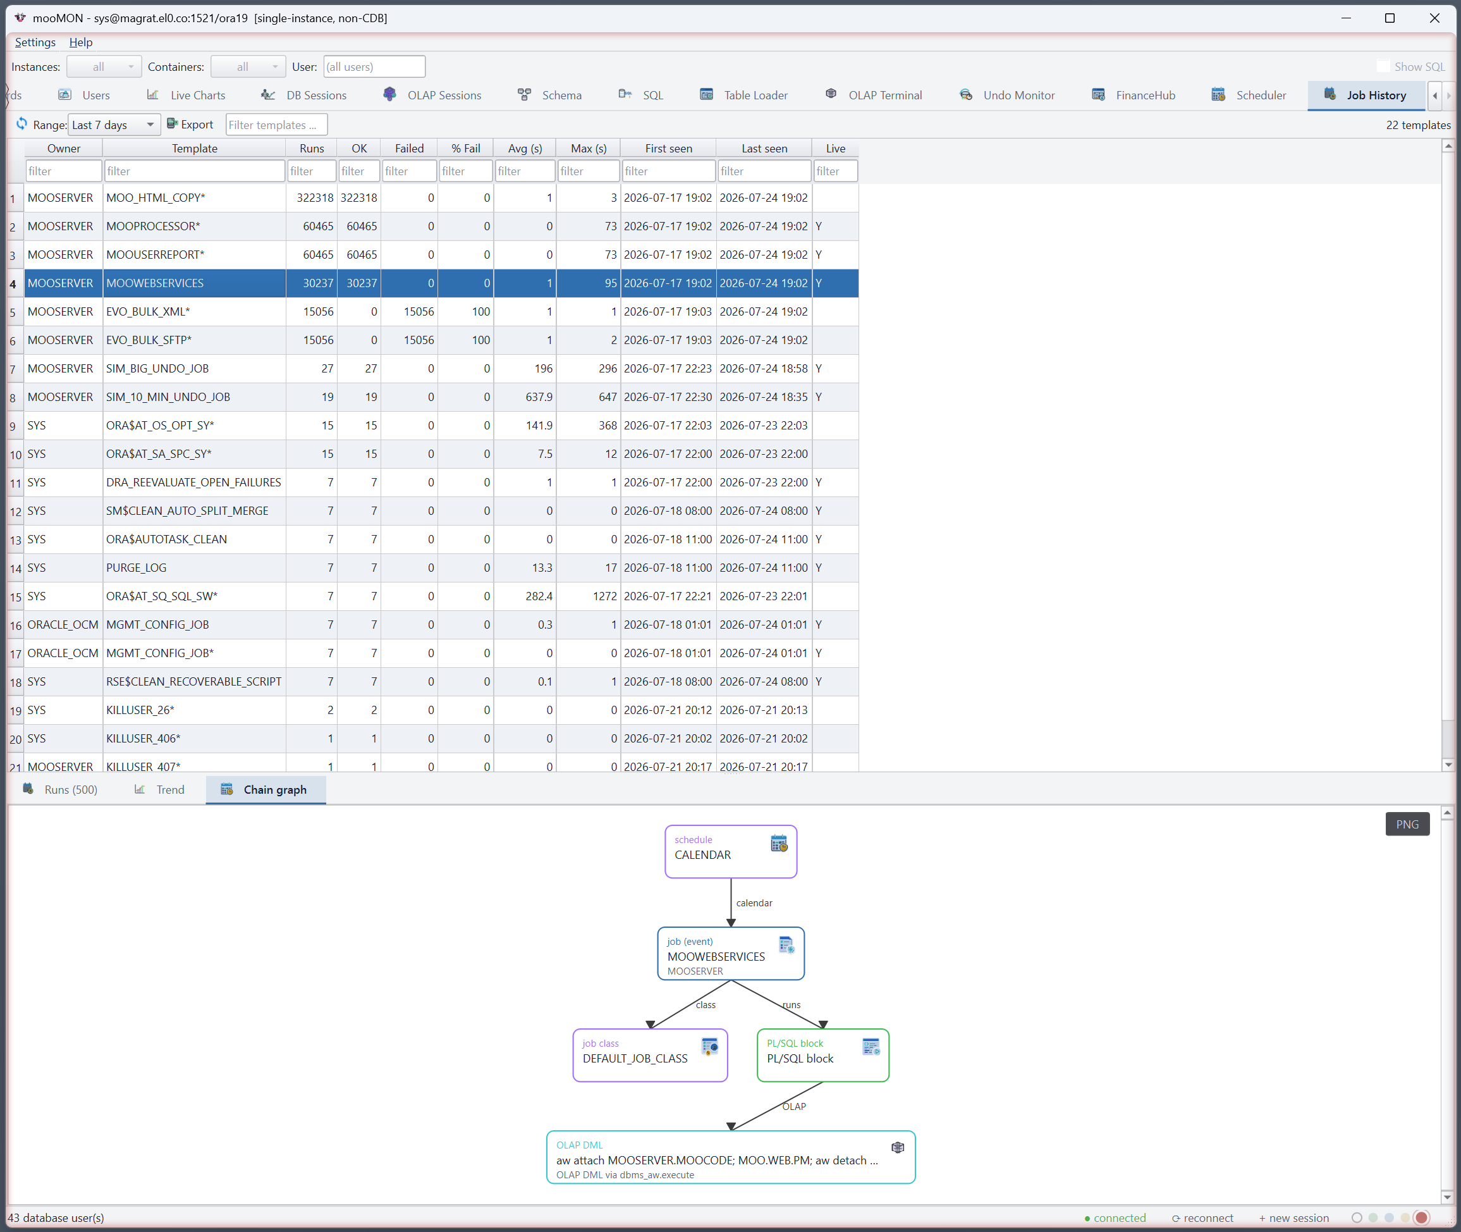The height and width of the screenshot is (1232, 1461).
Task: Click the Job History tab icon
Action: tap(1330, 94)
